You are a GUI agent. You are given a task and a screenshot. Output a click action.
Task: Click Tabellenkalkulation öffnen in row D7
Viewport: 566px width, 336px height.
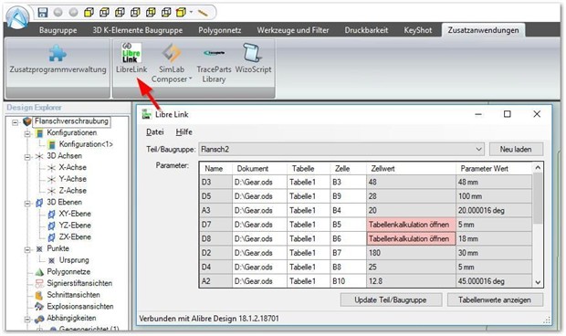tap(411, 225)
